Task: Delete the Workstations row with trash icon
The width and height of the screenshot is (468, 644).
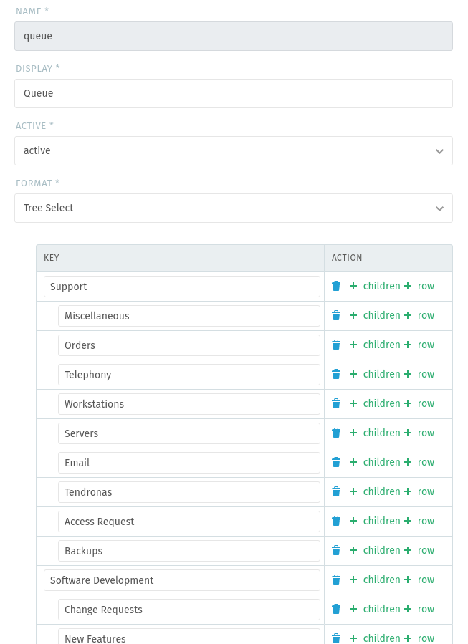Action: [336, 404]
